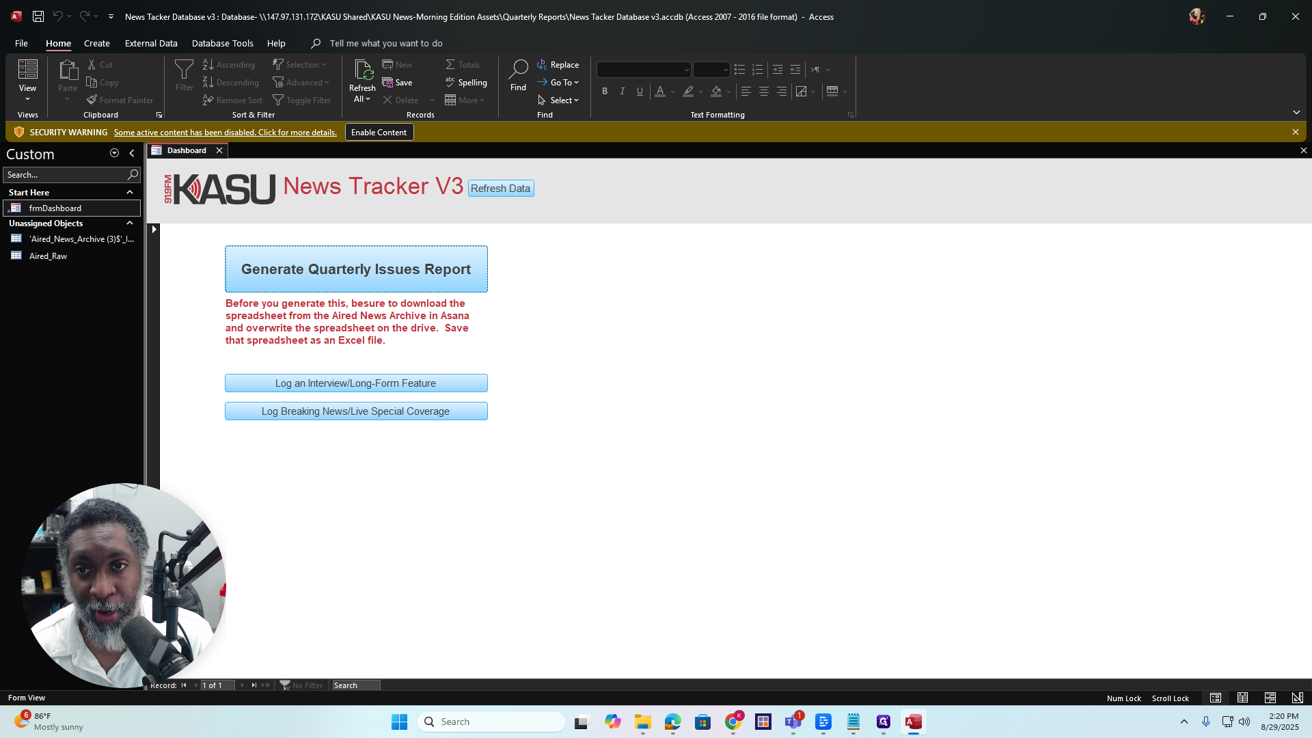Open File Explorer from taskbar
The image size is (1312, 738).
(642, 722)
